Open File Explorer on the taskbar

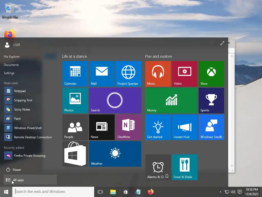coord(113,192)
